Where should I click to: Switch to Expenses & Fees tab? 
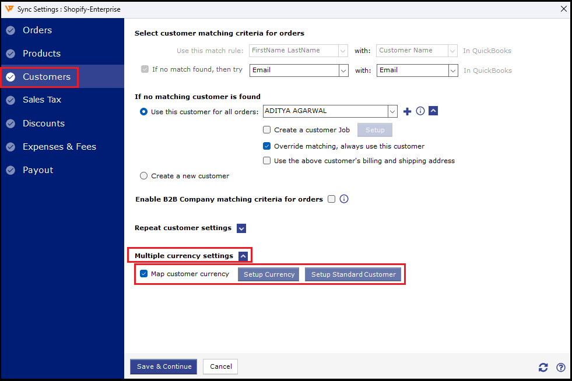(59, 147)
